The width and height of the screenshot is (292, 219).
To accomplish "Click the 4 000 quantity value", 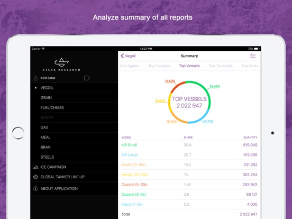I will click(252, 204).
